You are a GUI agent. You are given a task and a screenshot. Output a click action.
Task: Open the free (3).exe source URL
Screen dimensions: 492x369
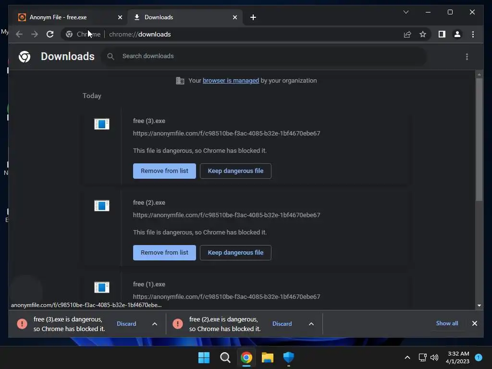click(x=227, y=134)
